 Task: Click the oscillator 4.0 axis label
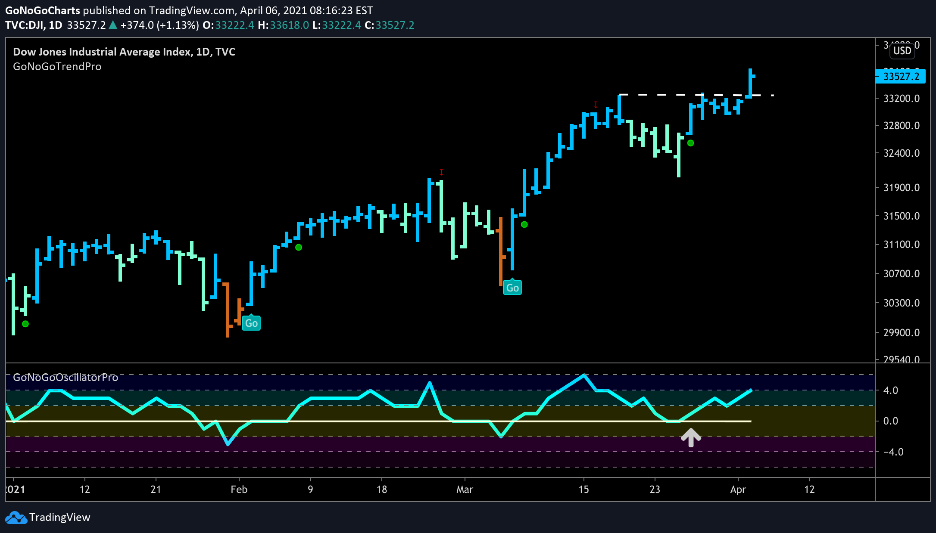click(891, 390)
